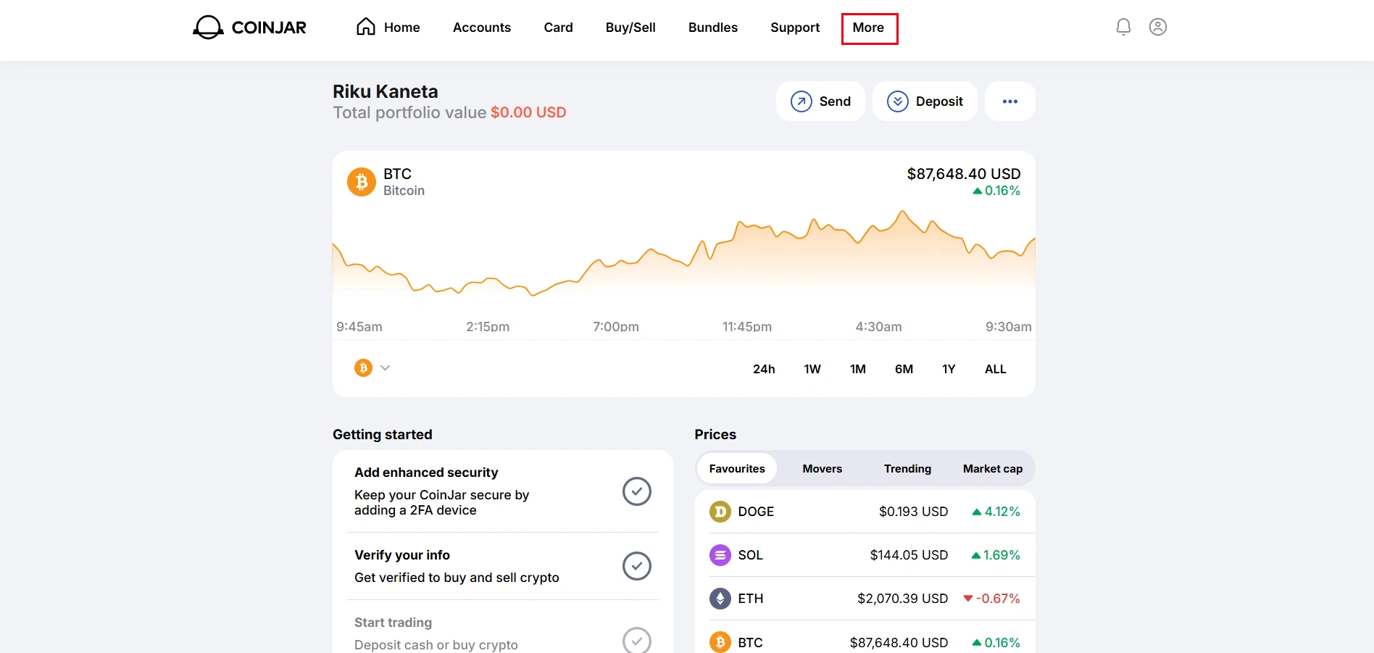Click the Send arrow icon
Image resolution: width=1374 pixels, height=653 pixels.
point(801,101)
